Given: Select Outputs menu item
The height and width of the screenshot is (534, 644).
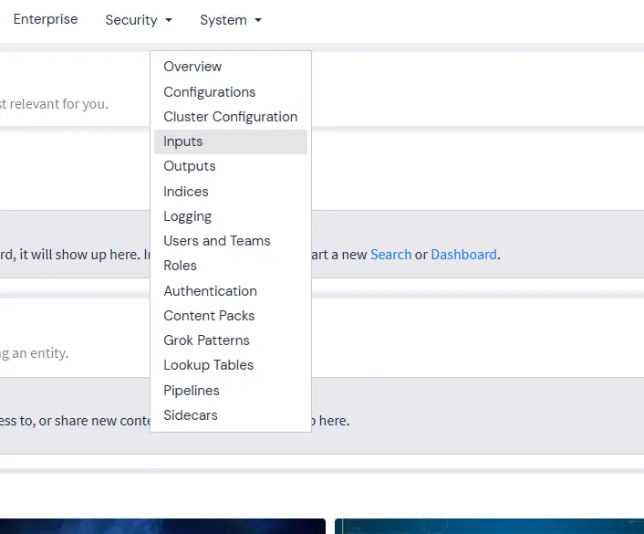Looking at the screenshot, I should [231, 166].
